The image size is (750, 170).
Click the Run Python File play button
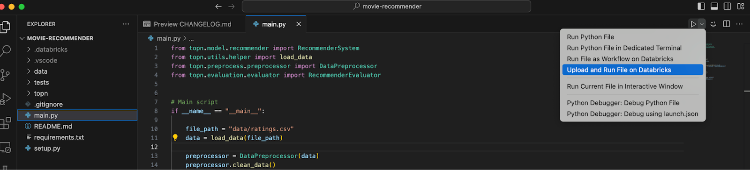click(693, 24)
